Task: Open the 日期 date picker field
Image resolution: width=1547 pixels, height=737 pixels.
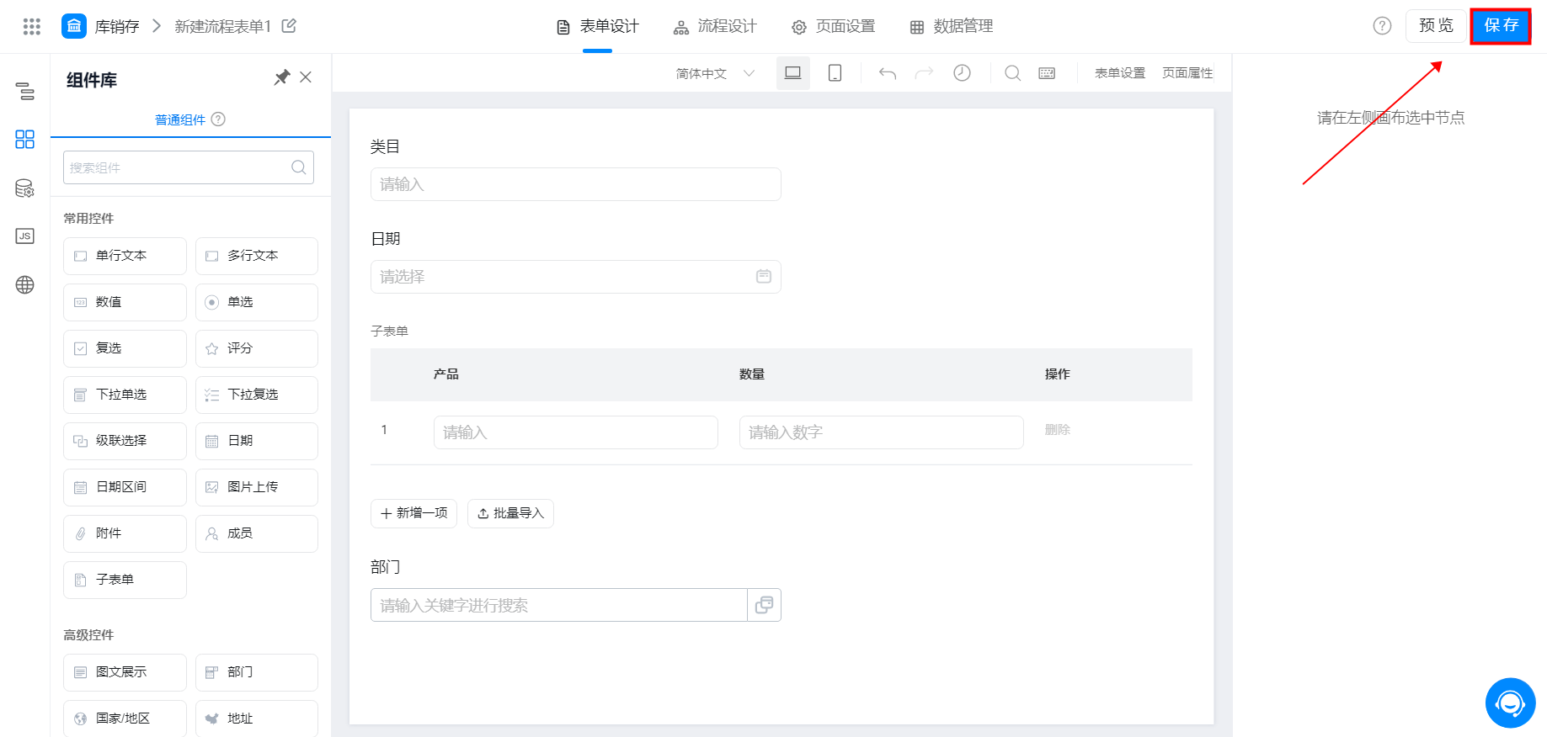Action: pyautogui.click(x=575, y=277)
